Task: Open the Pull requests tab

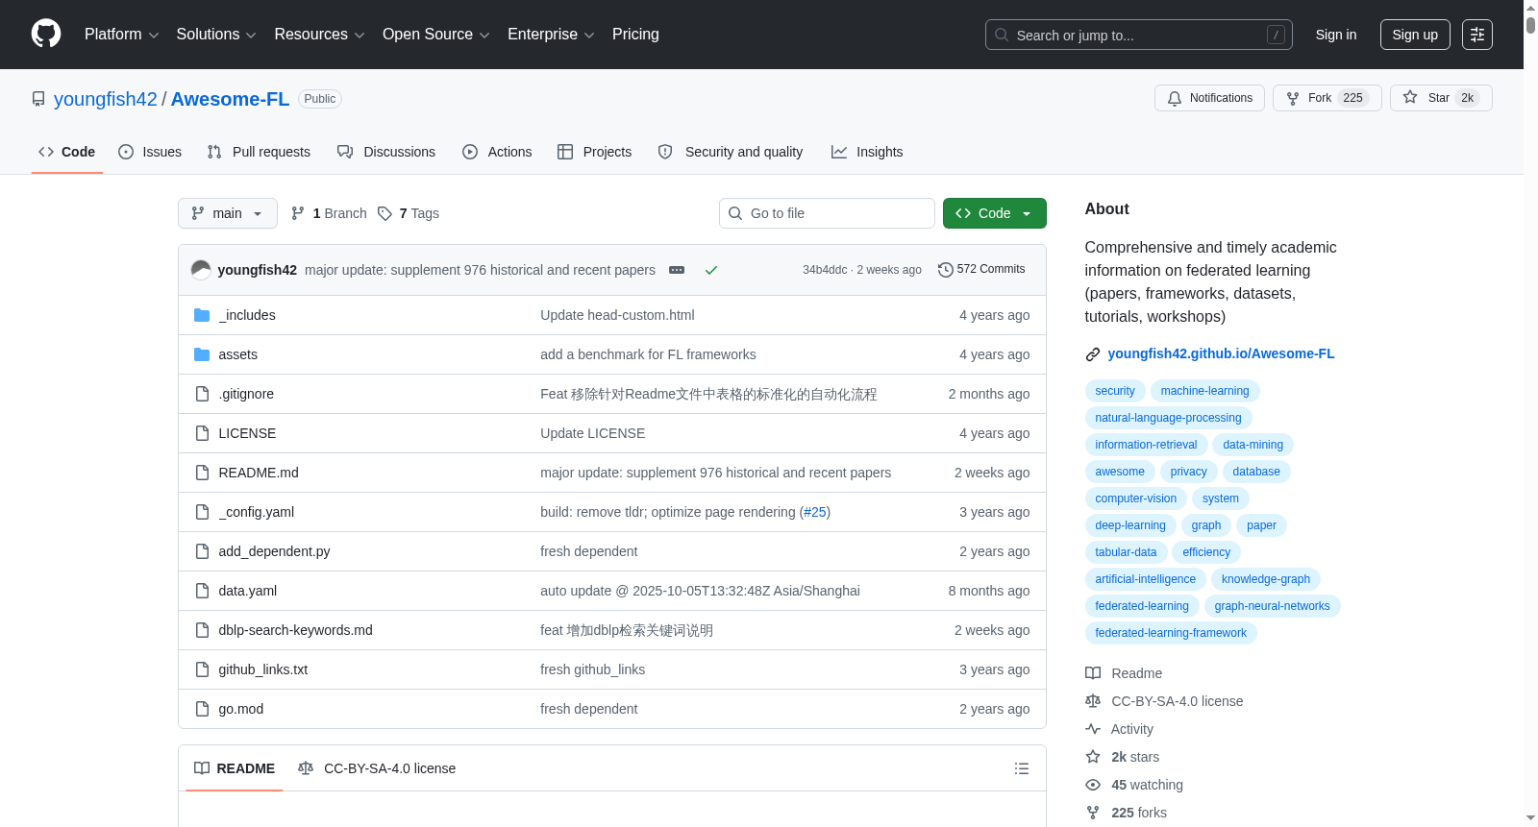Action: [259, 152]
